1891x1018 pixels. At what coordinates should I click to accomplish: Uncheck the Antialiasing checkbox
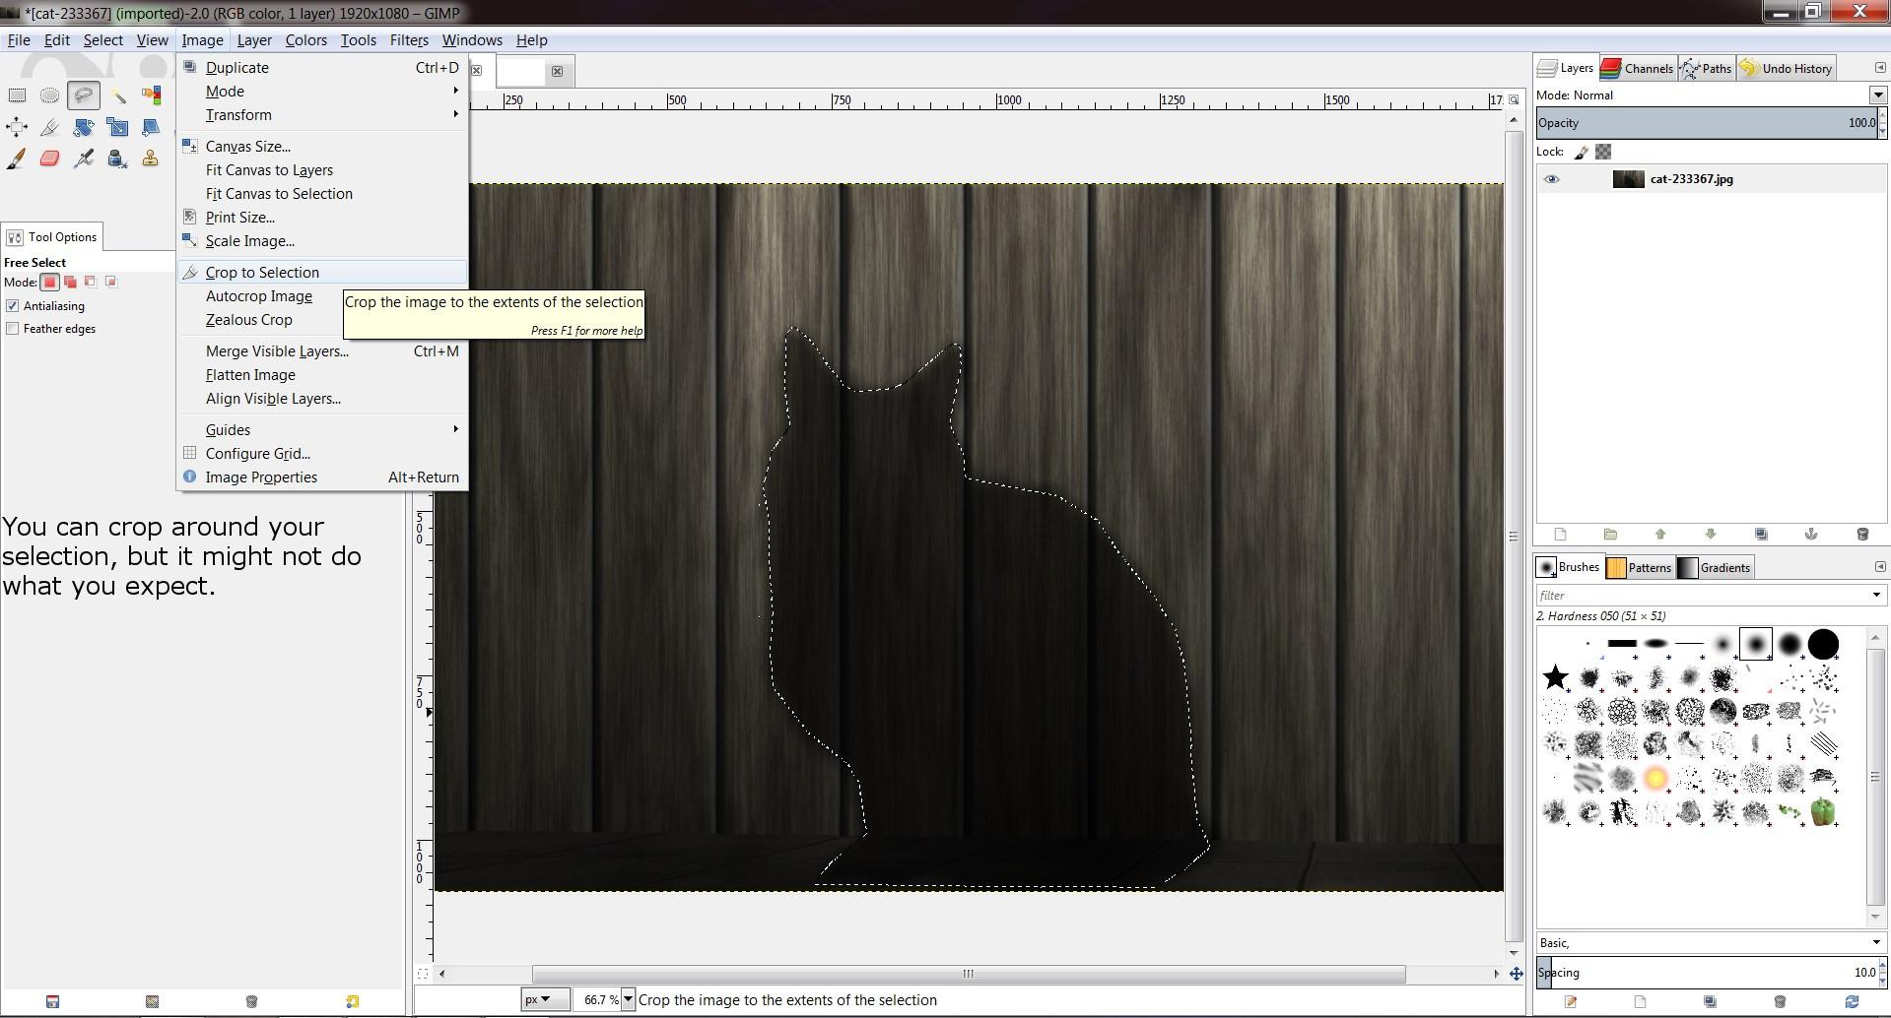coord(13,306)
